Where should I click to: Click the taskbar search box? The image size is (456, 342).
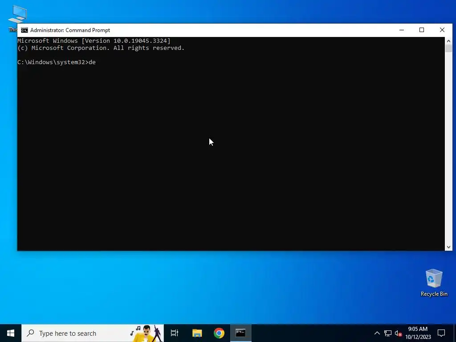93,333
